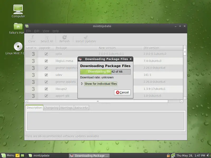Click the dialog title bar package icon
The height and width of the screenshot is (158, 211).
click(x=80, y=59)
